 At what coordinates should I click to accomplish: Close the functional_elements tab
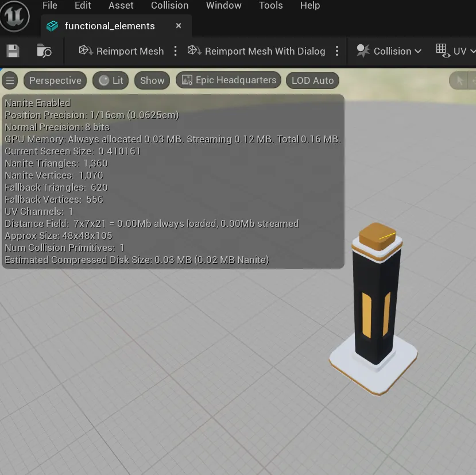[179, 26]
